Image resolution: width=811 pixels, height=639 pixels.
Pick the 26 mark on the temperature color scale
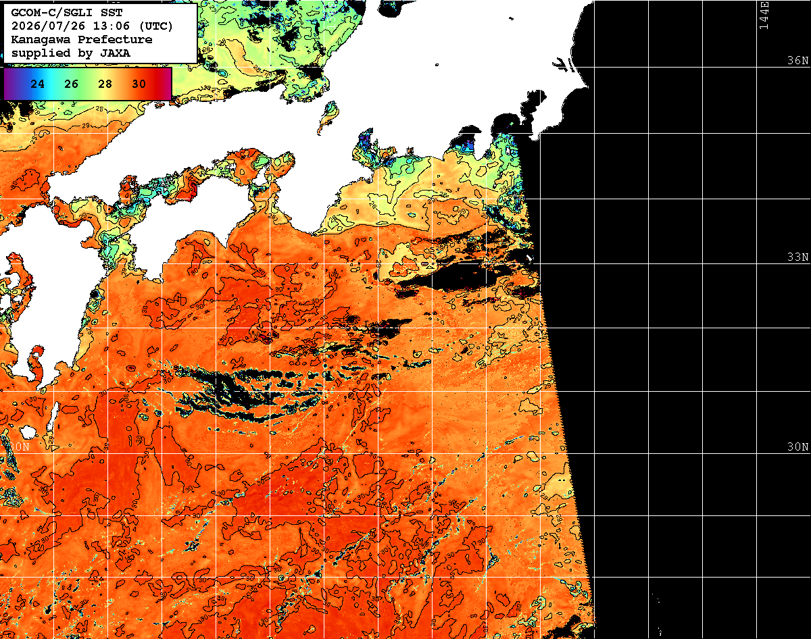[x=72, y=84]
